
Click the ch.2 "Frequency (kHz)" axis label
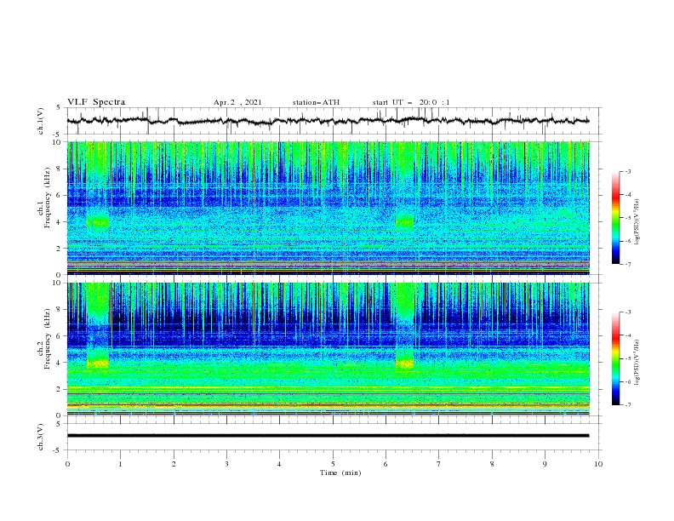point(48,339)
